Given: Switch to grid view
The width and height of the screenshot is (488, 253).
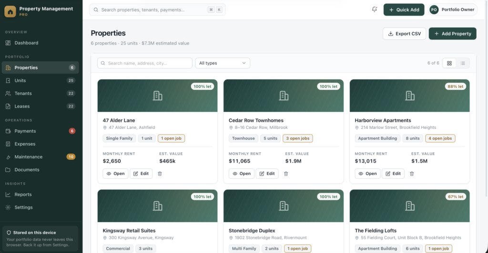Looking at the screenshot, I should [449, 63].
